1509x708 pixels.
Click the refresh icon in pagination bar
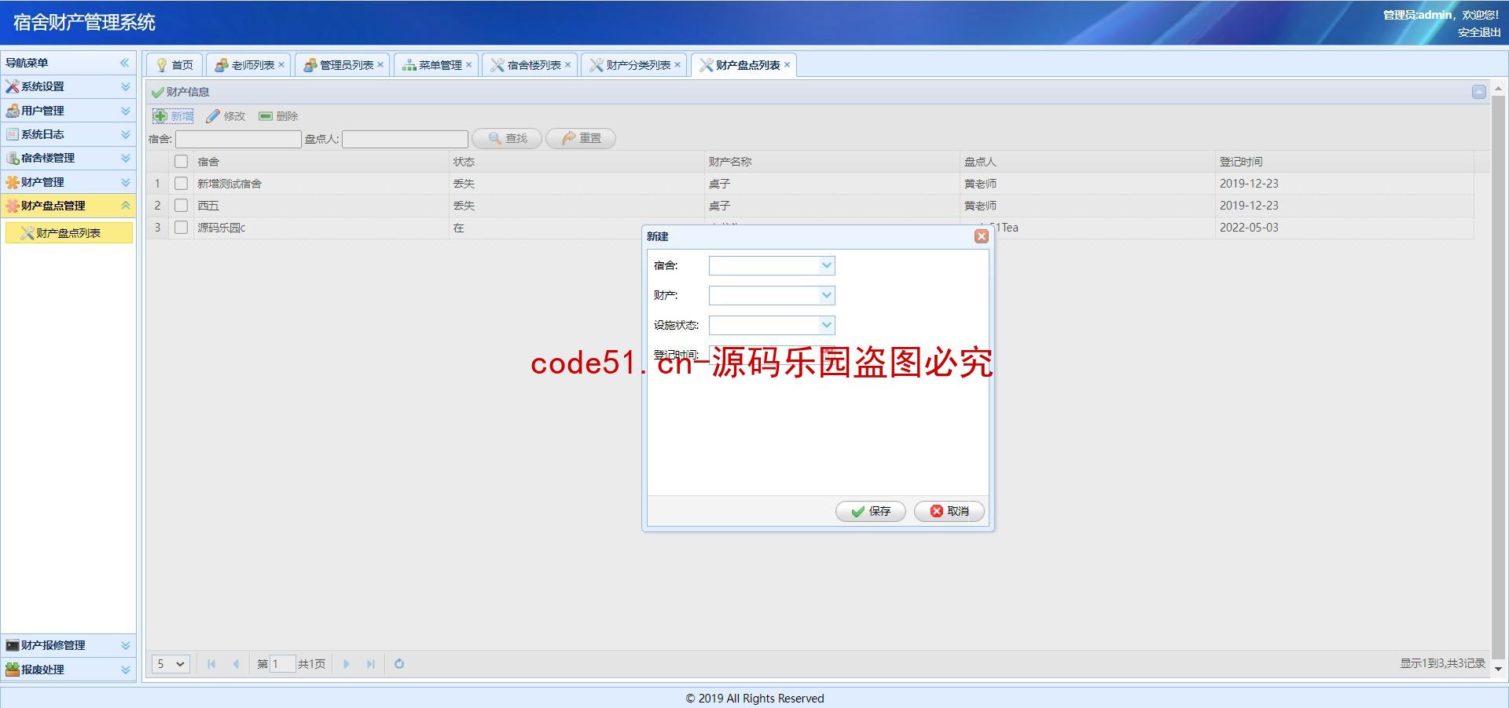(399, 664)
